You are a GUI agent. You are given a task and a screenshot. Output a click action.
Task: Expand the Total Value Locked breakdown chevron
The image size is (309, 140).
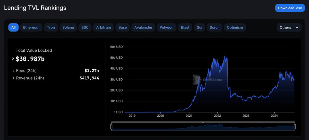click(13, 59)
